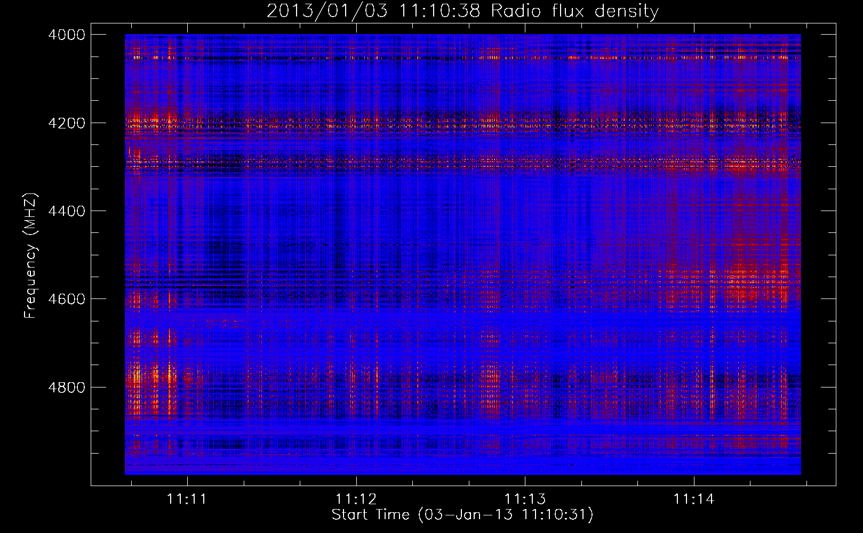Click the 11:12 time tick label
Viewport: 863px width, 533px height.
[356, 499]
